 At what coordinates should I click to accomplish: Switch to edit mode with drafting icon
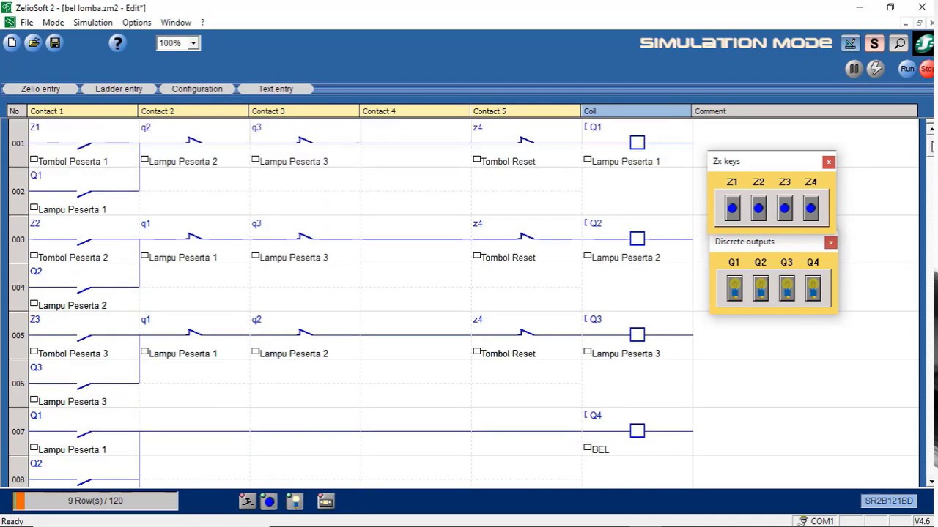(850, 44)
